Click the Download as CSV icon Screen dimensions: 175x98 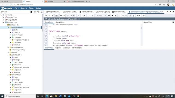144,16
